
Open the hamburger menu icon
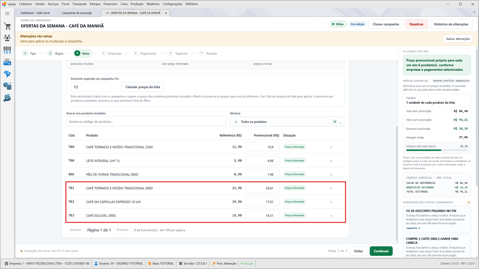(x=7, y=13)
